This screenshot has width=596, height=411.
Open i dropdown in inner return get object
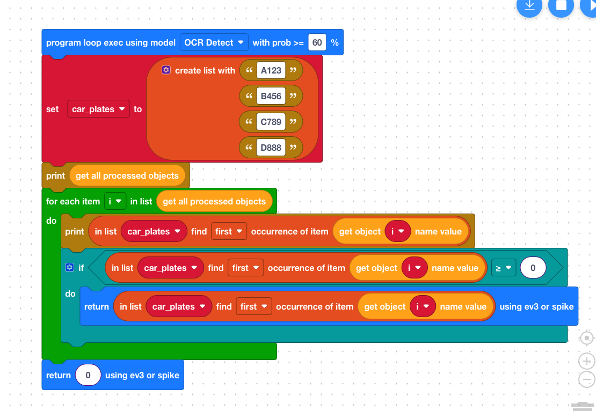pos(423,306)
